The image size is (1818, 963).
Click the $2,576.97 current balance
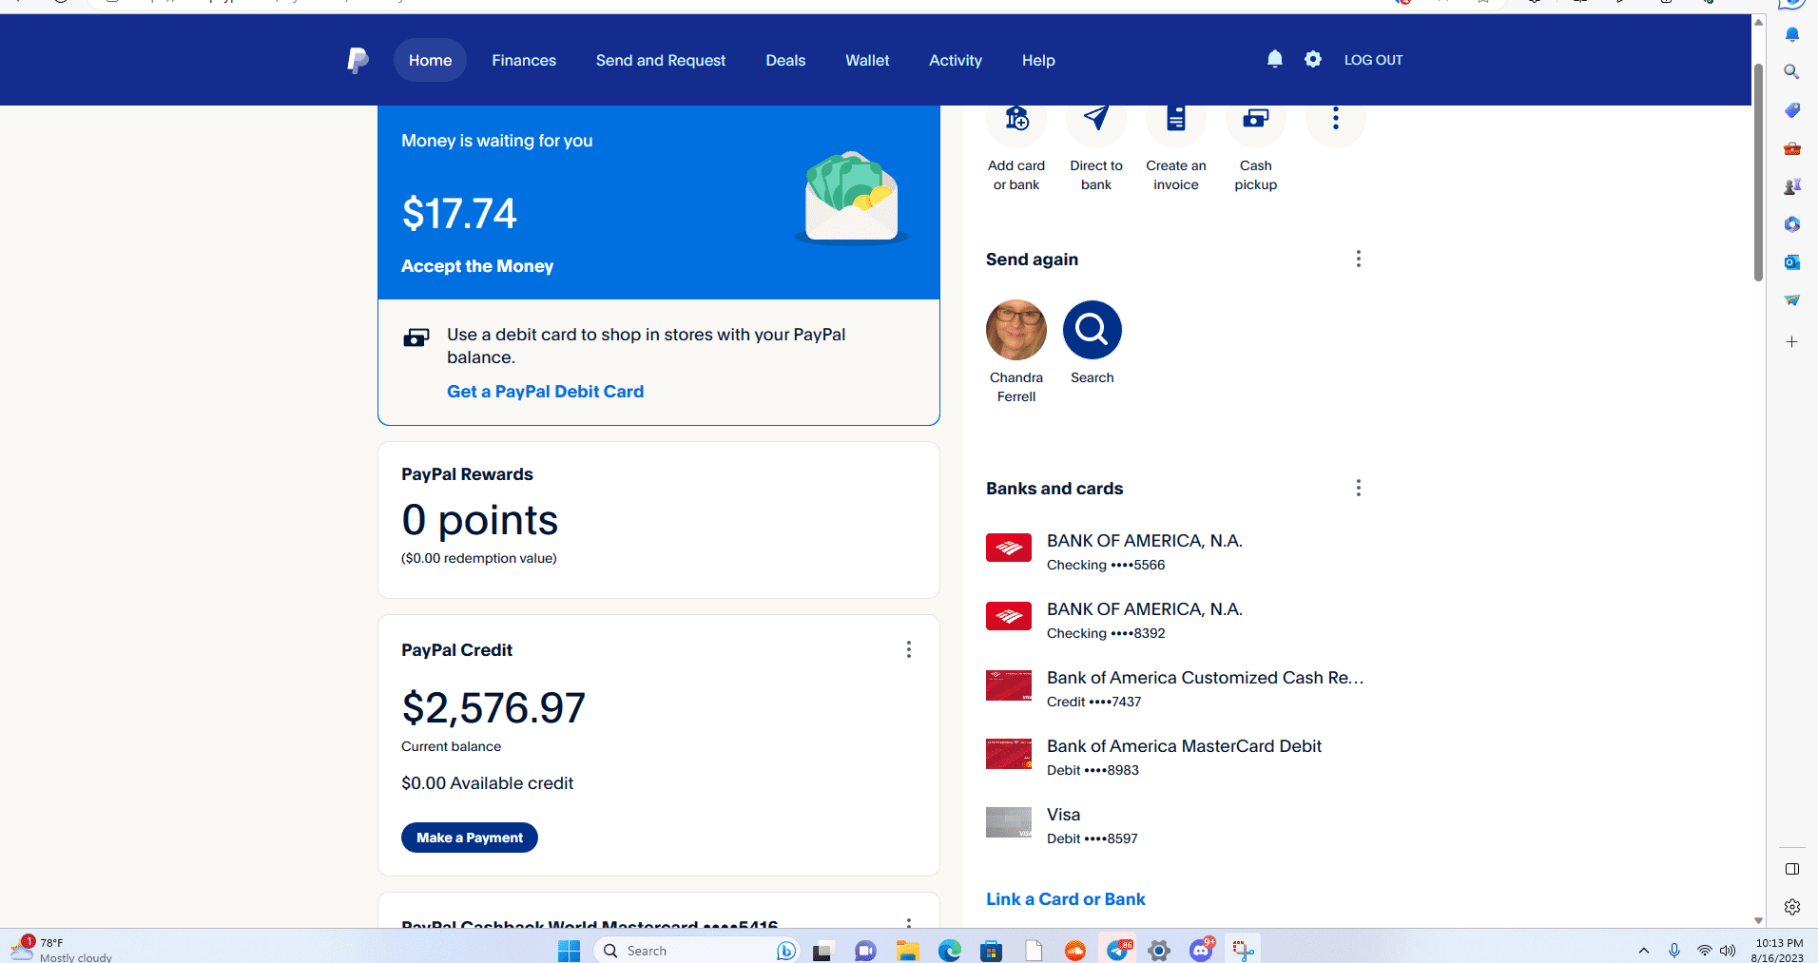click(x=493, y=708)
